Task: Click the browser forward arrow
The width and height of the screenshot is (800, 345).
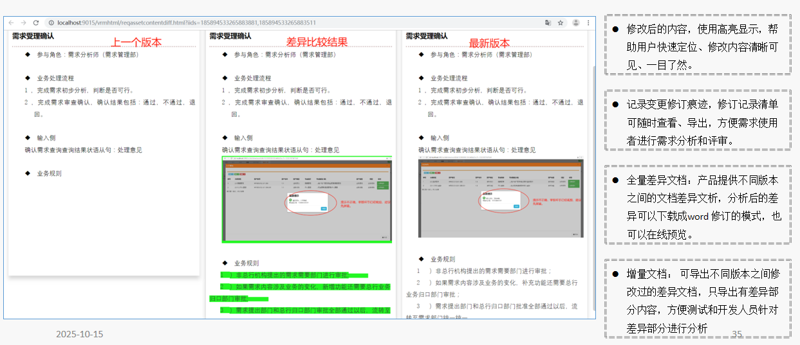Action: tap(24, 22)
